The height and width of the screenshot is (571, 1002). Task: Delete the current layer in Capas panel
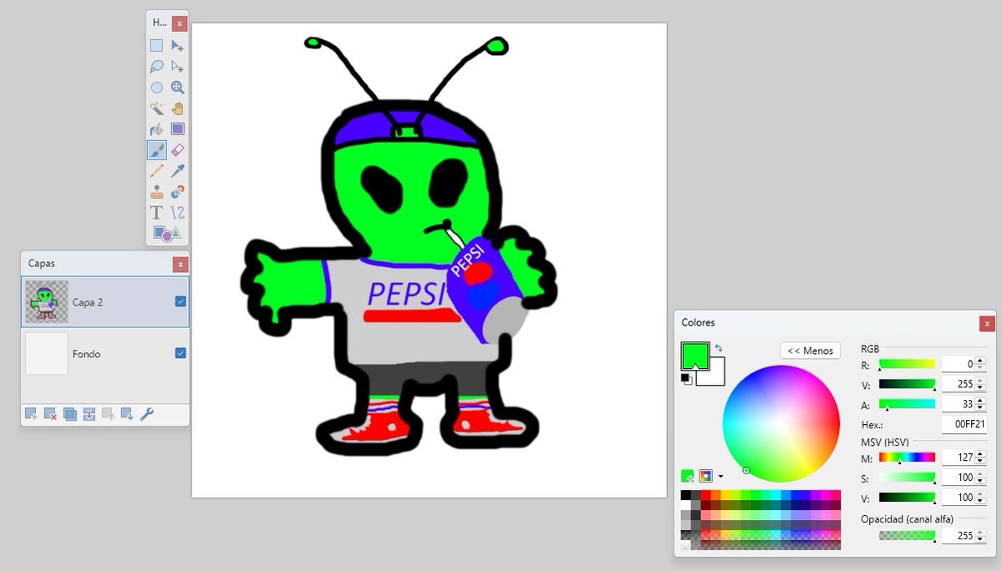tap(50, 414)
